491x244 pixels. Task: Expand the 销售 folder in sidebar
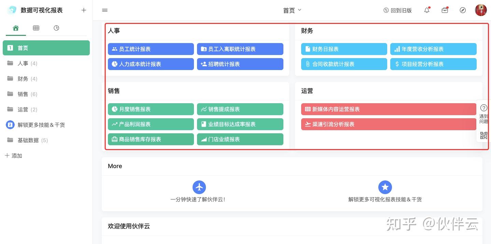23,94
